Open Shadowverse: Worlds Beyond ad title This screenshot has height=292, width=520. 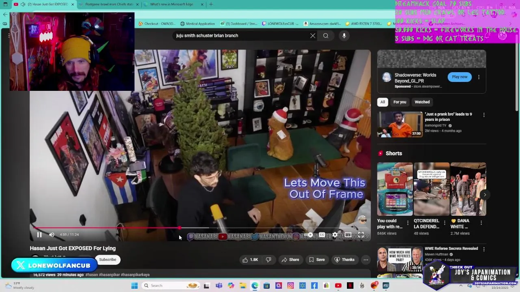(x=415, y=78)
